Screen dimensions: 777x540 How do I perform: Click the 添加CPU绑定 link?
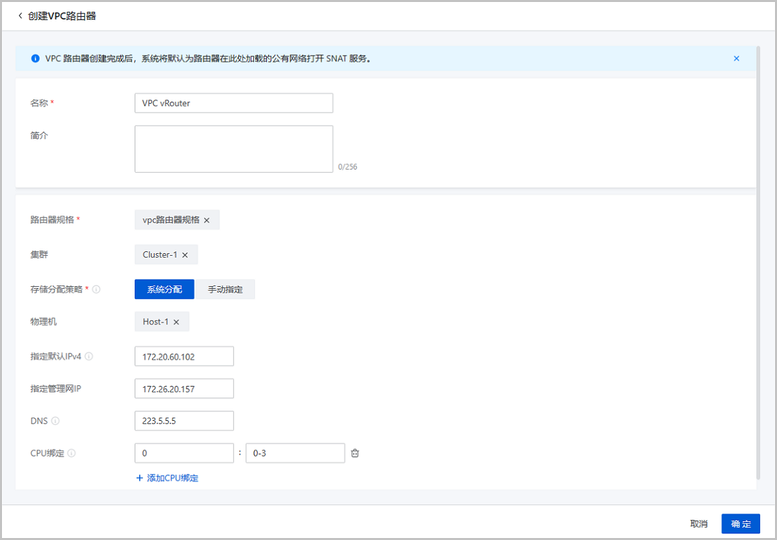tap(167, 477)
